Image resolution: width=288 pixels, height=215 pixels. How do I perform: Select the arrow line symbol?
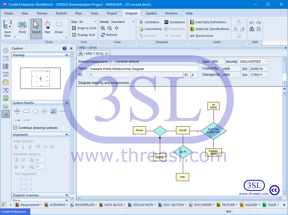pos(17,120)
